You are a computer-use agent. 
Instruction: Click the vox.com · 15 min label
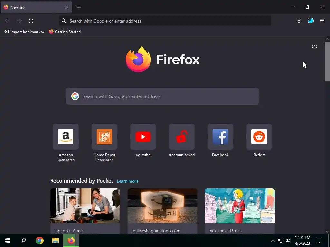226,231
